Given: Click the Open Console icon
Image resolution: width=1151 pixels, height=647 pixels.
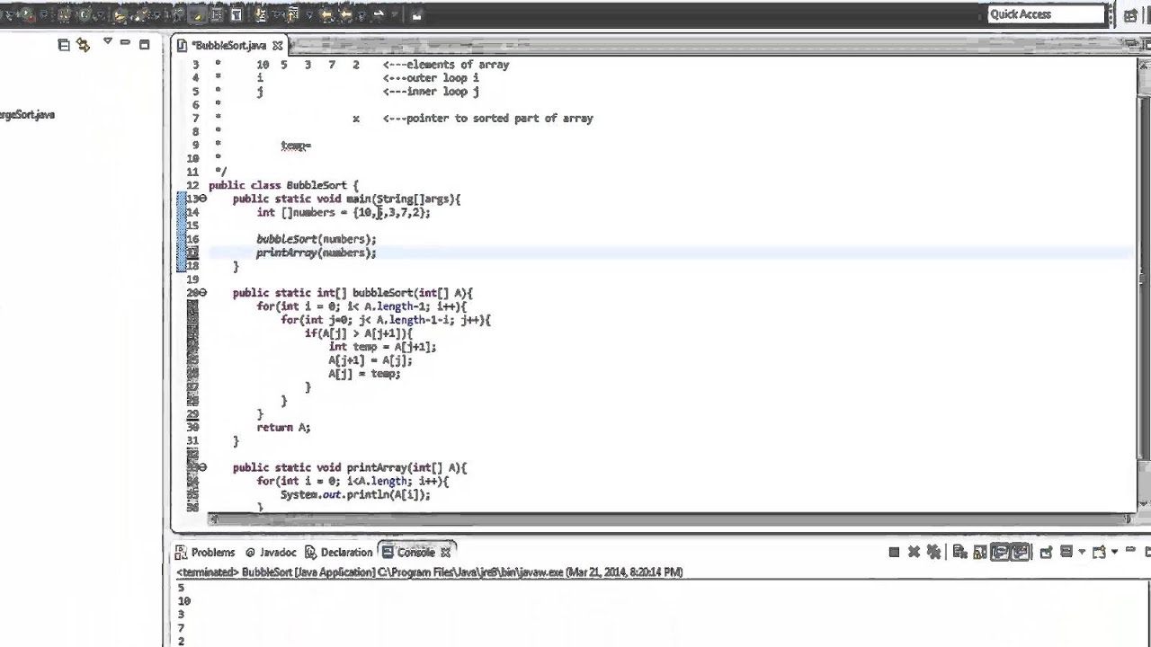Looking at the screenshot, I should pyautogui.click(x=1099, y=552).
